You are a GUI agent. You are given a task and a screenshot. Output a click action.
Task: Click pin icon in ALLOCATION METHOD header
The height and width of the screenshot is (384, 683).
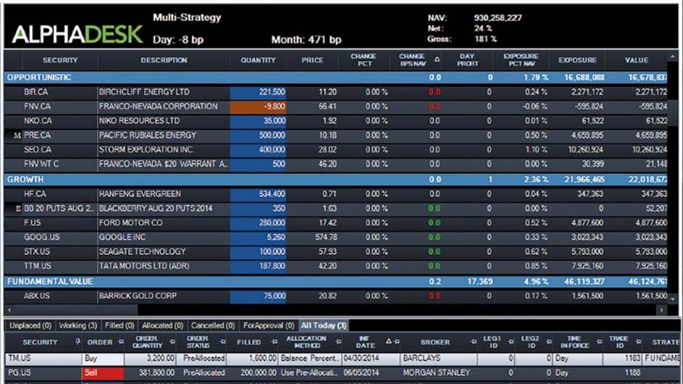coord(338,342)
